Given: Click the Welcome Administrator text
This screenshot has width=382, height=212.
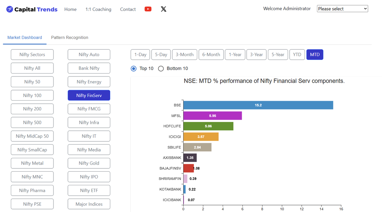Looking at the screenshot, I should click(287, 9).
